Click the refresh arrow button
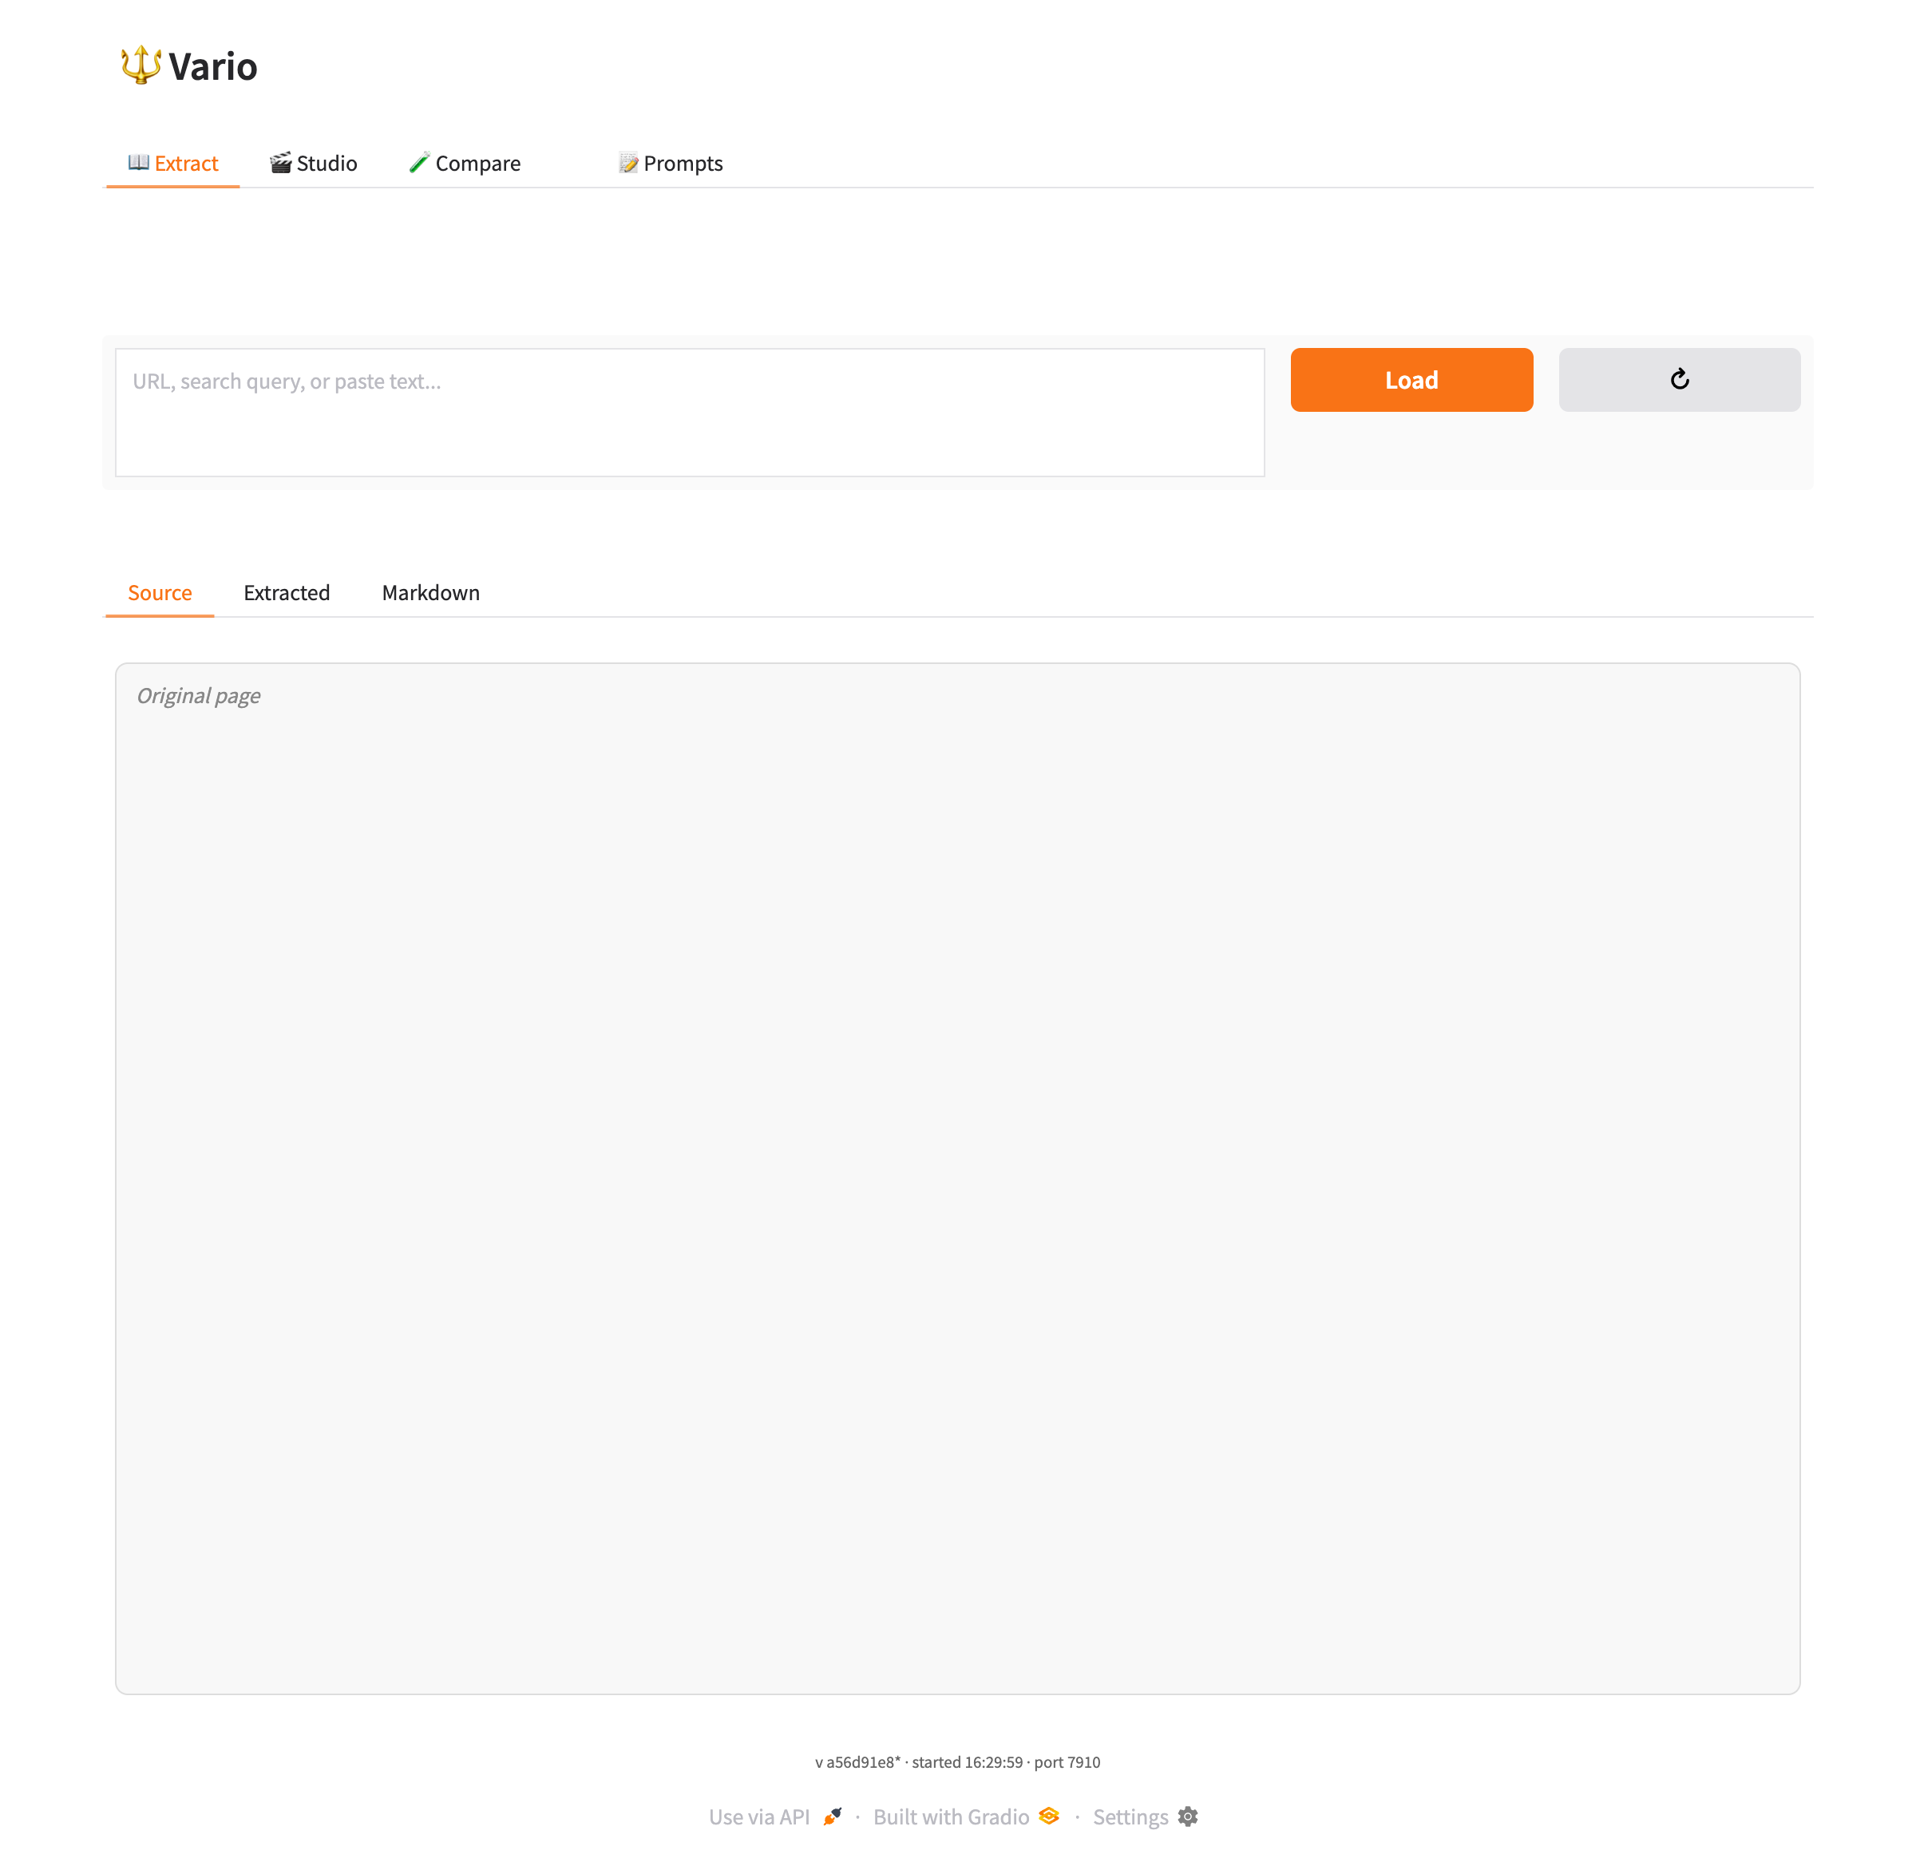 (x=1678, y=379)
